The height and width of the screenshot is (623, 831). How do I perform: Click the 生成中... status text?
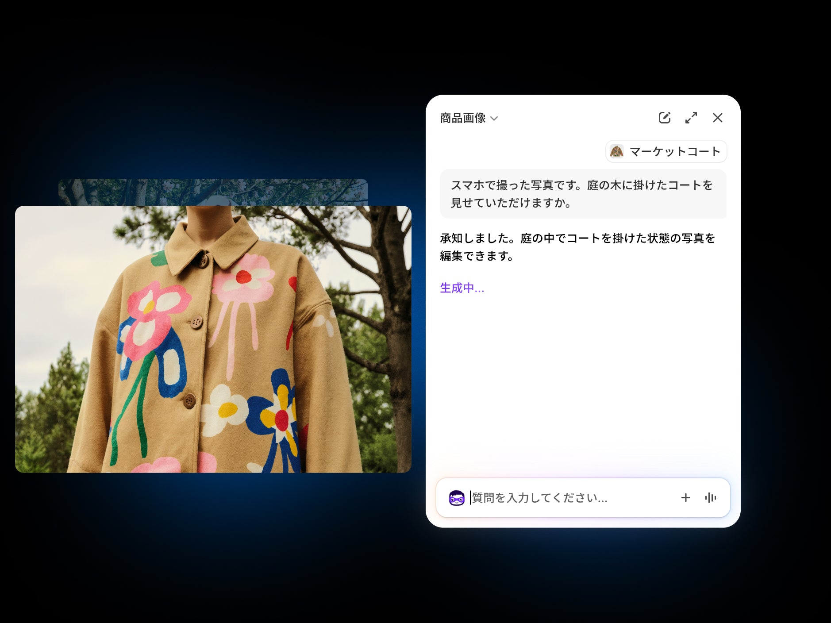click(462, 288)
